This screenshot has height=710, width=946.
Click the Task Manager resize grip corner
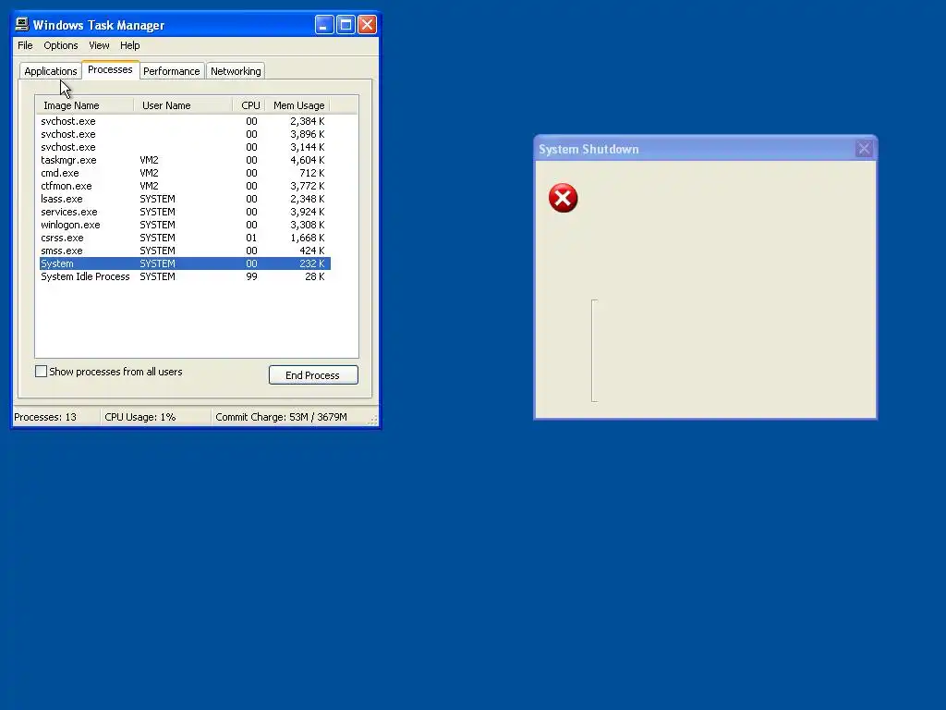point(373,421)
